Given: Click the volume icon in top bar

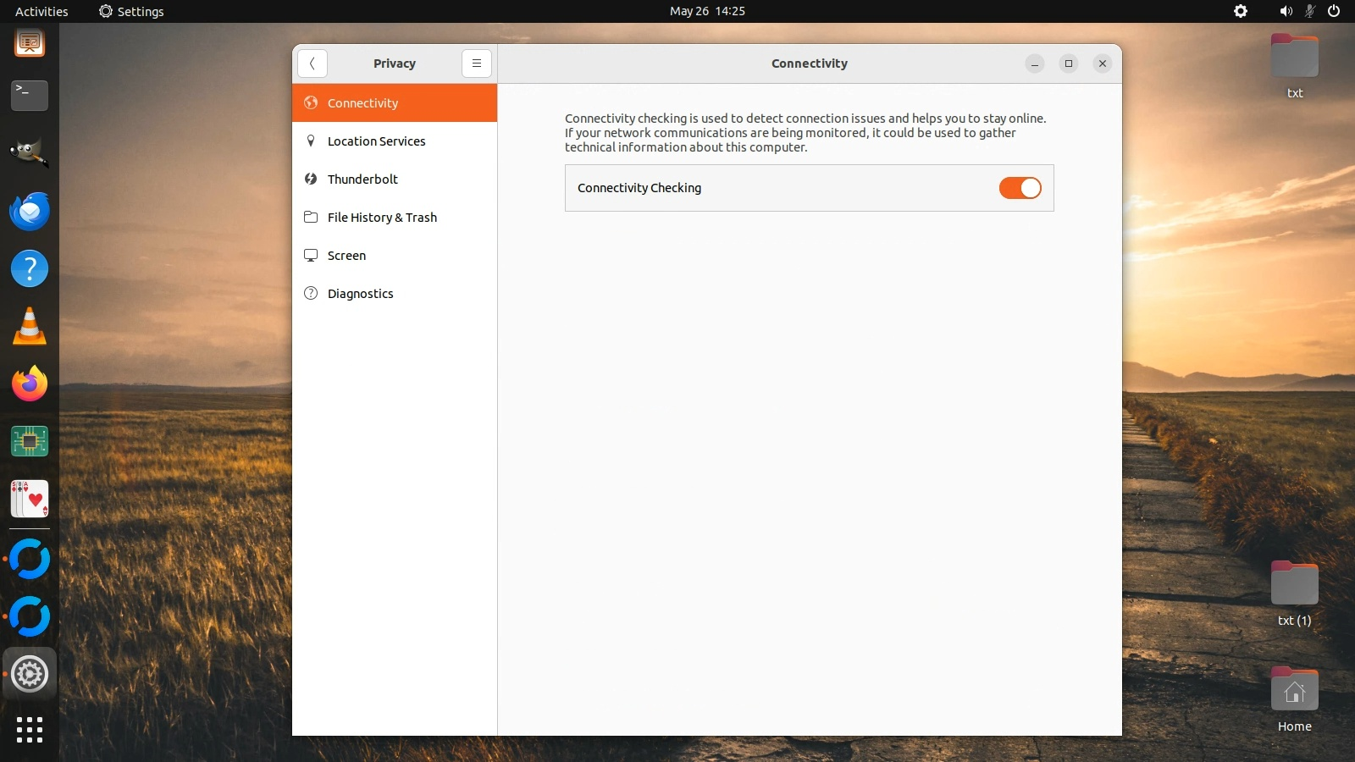Looking at the screenshot, I should point(1286,11).
